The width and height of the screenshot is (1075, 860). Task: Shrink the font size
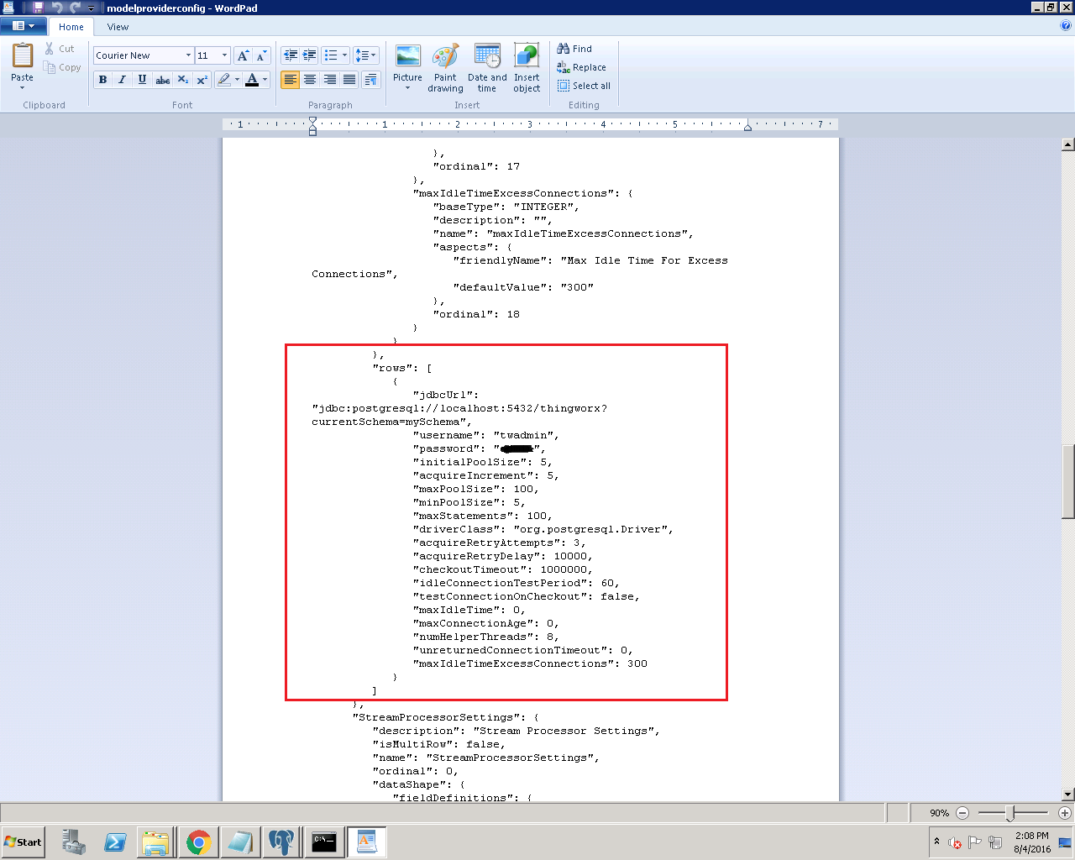click(x=261, y=55)
